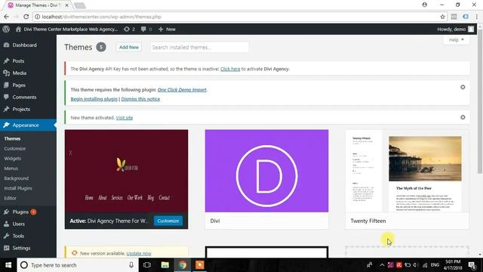Open Themes submenu item
Image resolution: width=483 pixels, height=272 pixels.
(x=12, y=139)
